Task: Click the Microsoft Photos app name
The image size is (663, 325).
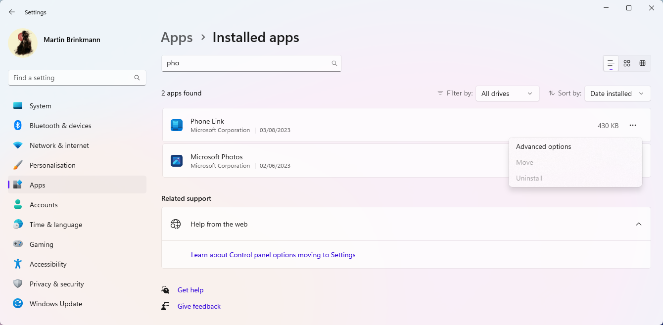Action: point(217,157)
